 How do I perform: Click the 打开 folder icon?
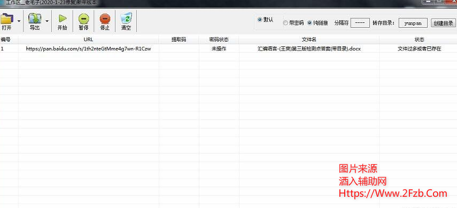coord(7,19)
